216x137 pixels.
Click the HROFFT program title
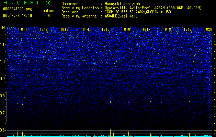tap(22, 3)
